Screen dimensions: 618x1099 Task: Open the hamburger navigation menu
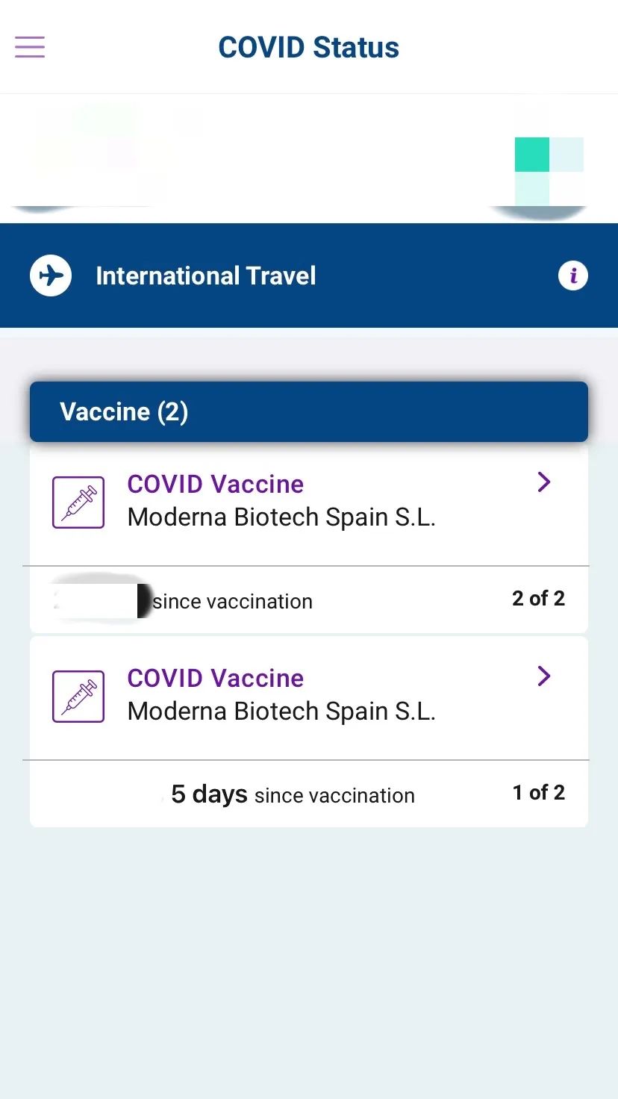30,47
